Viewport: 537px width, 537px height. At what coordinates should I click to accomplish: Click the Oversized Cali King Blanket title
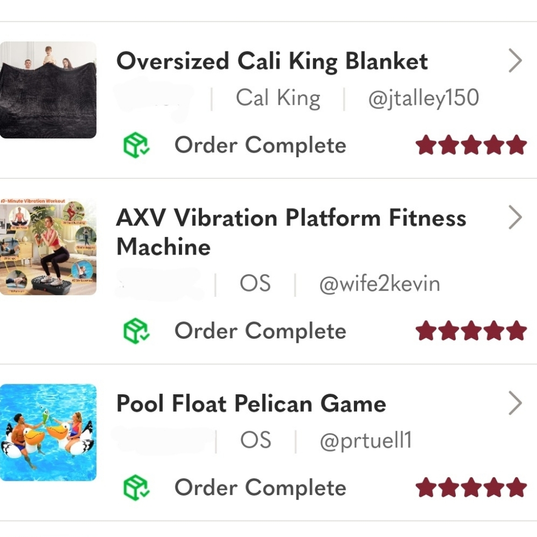(x=272, y=62)
